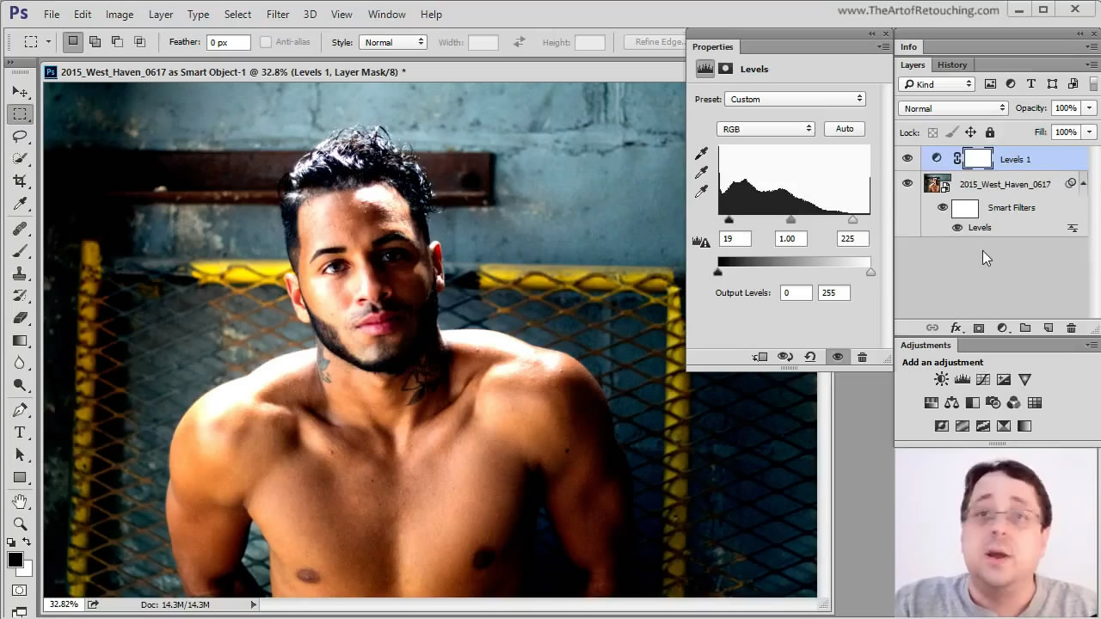The width and height of the screenshot is (1101, 619).
Task: Open the Image menu
Action: tap(120, 15)
